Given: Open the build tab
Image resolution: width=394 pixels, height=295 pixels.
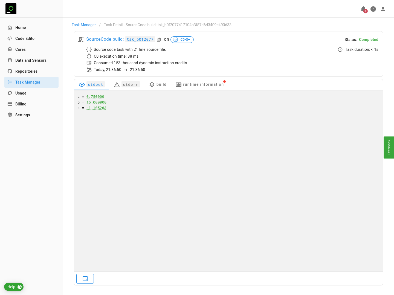Looking at the screenshot, I should coord(158,85).
